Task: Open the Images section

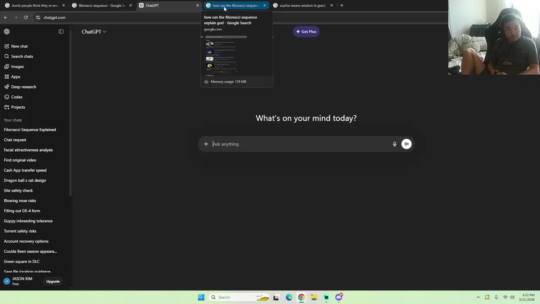Action: tap(17, 66)
